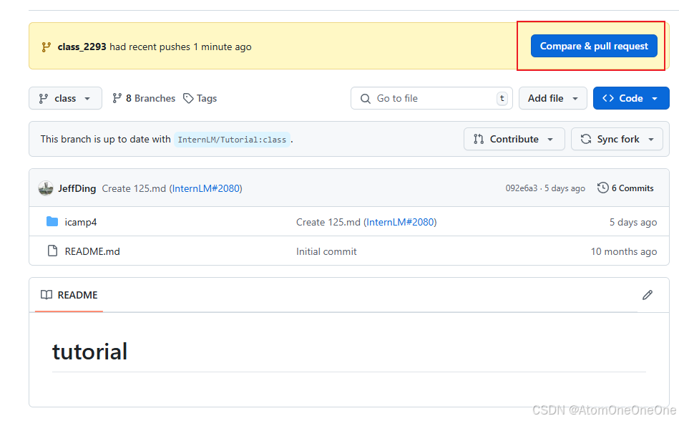Click the README book icon
Image resolution: width=679 pixels, height=421 pixels.
(47, 295)
